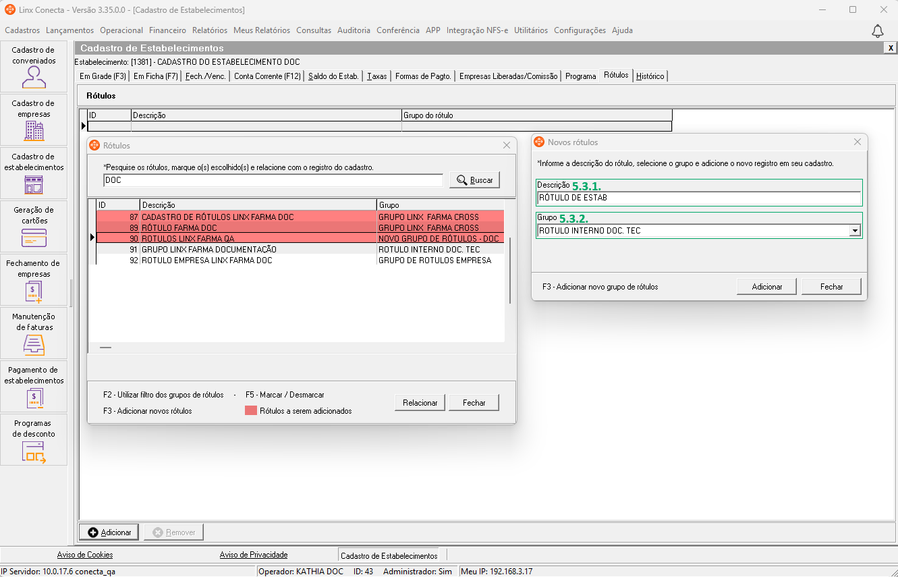Select row RÓTULO FARMA DOC
This screenshot has height=577, width=898.
300,228
